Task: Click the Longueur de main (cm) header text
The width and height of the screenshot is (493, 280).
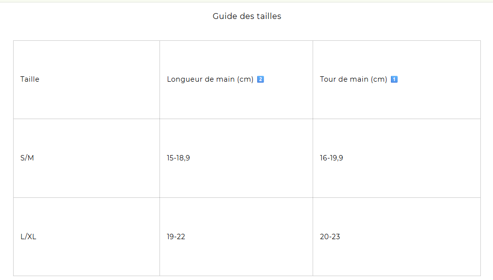Action: [x=210, y=79]
